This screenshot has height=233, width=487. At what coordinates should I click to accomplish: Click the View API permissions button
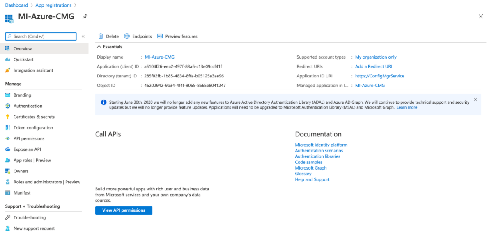point(124,210)
